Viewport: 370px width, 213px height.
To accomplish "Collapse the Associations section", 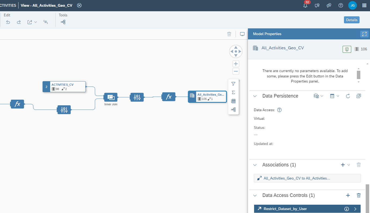I will tap(255, 165).
